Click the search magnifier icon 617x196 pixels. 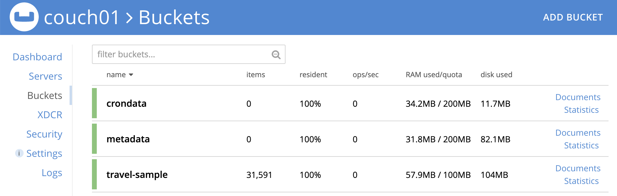point(276,55)
